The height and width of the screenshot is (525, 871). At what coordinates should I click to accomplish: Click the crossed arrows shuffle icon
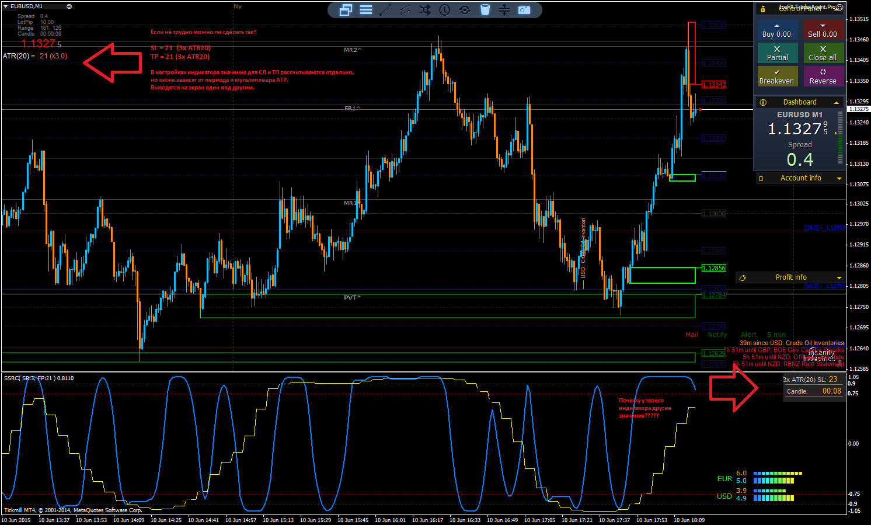pos(425,10)
